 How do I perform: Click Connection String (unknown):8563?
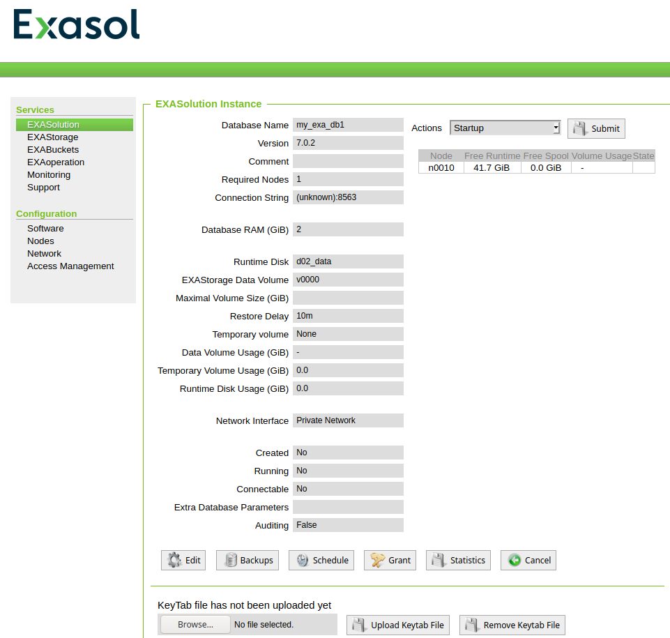tap(348, 197)
